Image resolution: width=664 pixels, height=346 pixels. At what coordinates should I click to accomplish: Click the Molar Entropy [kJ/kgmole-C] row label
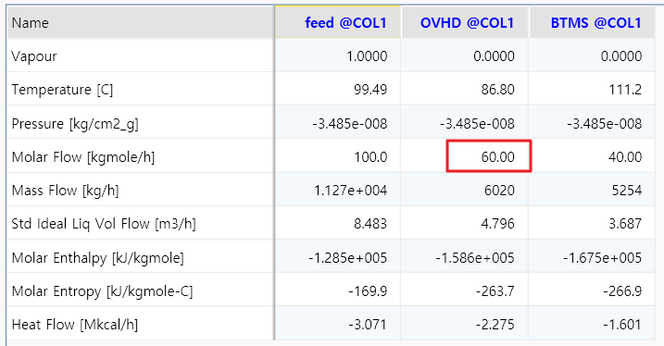(102, 291)
